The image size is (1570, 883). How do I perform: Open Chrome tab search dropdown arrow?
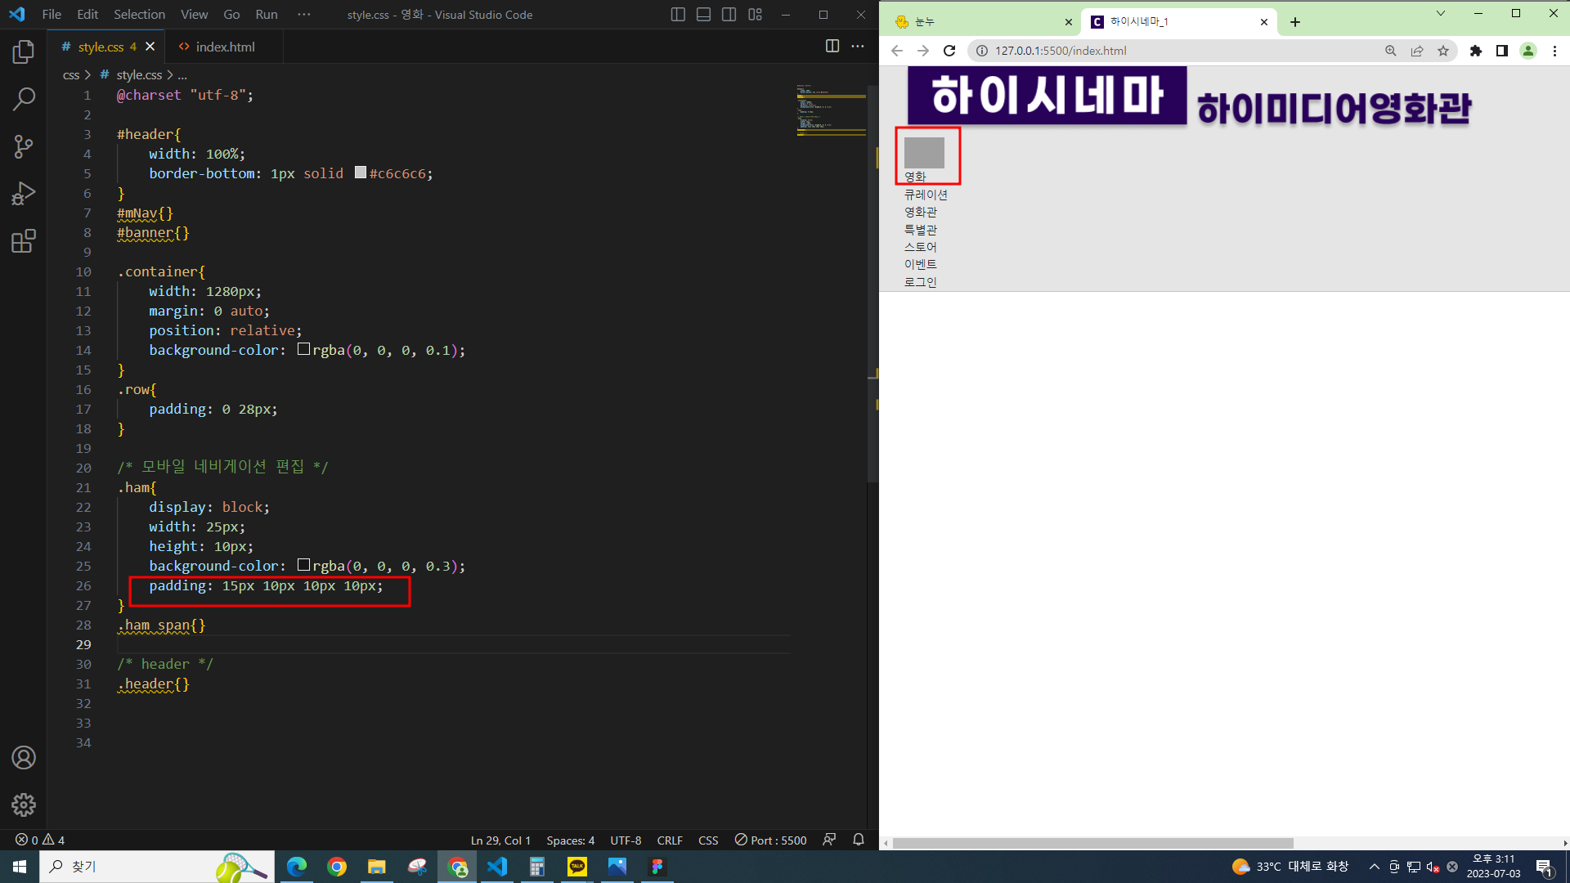1441,14
